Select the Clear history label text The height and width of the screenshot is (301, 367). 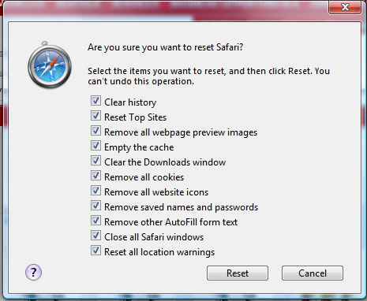click(130, 102)
